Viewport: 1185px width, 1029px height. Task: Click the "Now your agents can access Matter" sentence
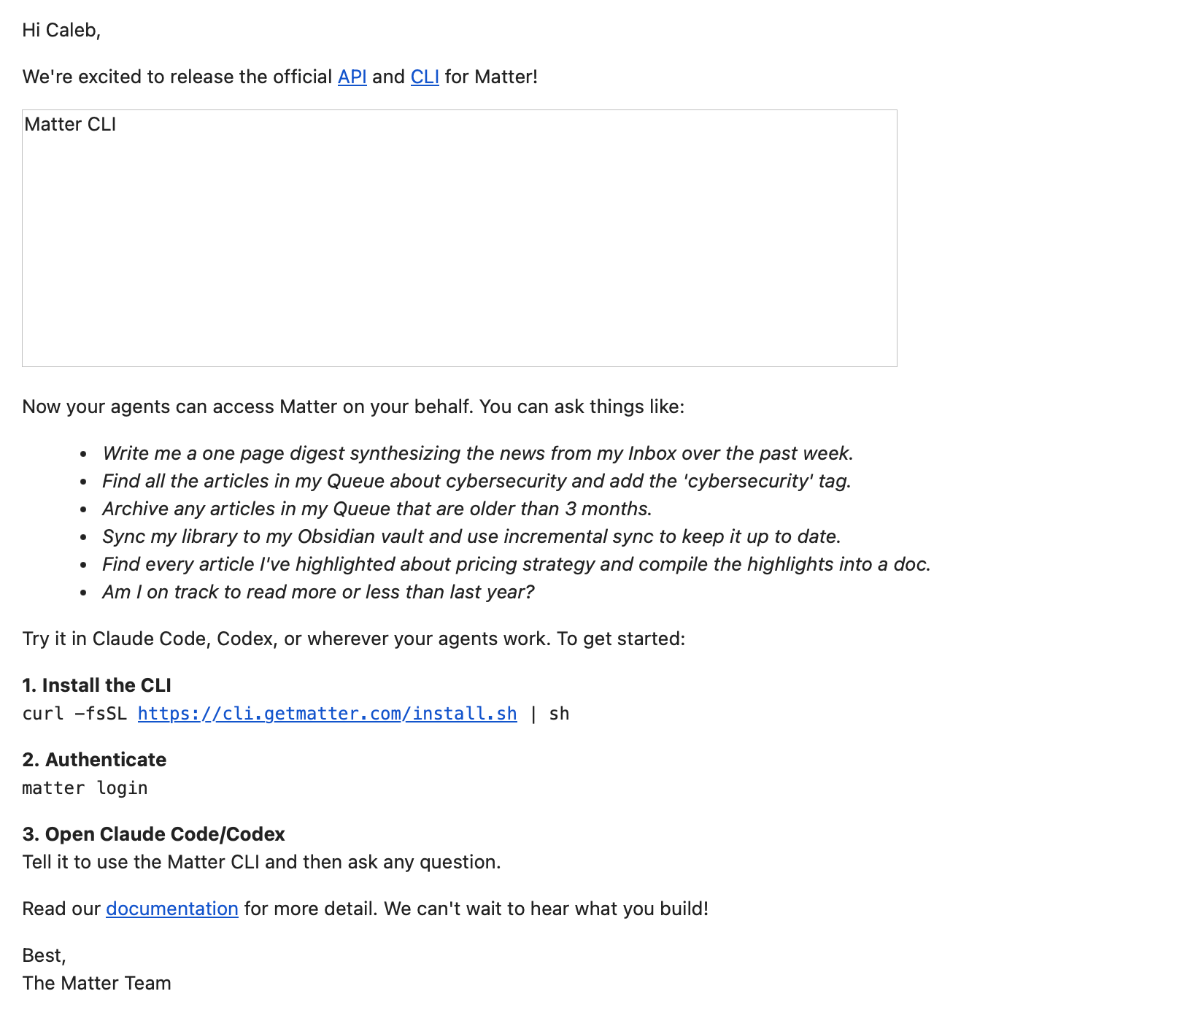click(x=353, y=407)
